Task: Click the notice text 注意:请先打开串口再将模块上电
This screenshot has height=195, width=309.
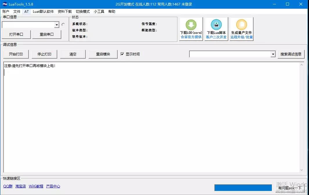Action: pos(30,66)
